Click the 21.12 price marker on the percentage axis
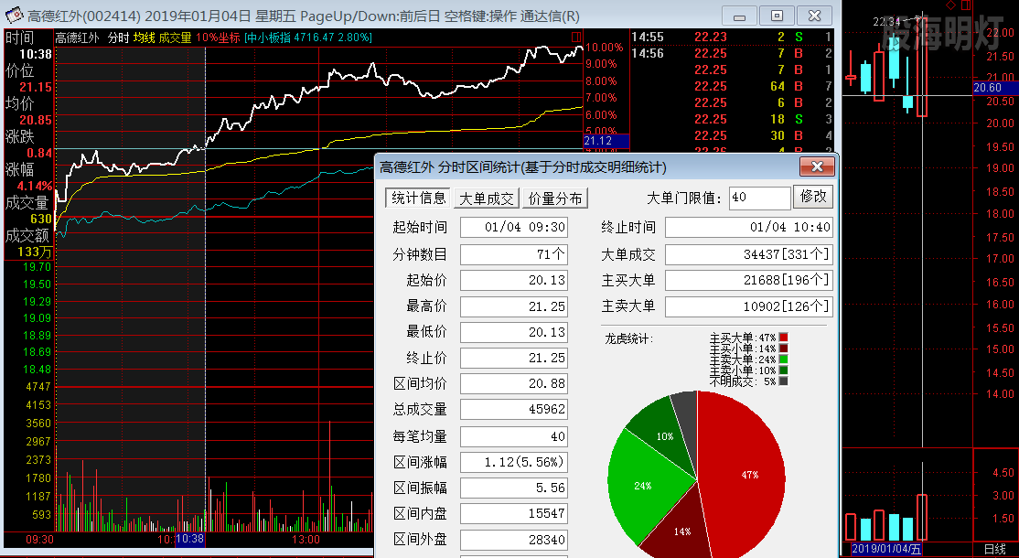1019x558 pixels. pyautogui.click(x=606, y=140)
